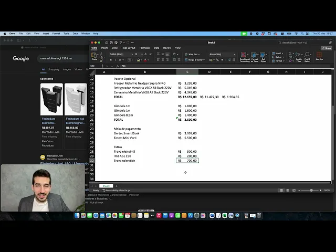Toggle Bold formatting
Image resolution: width=336 pixels, height=252 pixels.
[x=111, y=60]
